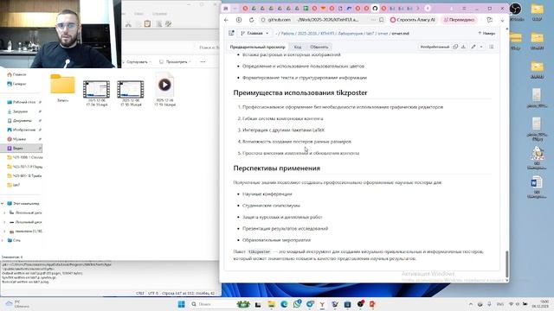The height and width of the screenshot is (311, 554).
Task: Open weather widget on taskbar
Action: point(17,304)
